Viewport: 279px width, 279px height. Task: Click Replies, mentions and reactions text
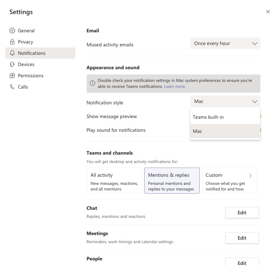tap(117, 216)
